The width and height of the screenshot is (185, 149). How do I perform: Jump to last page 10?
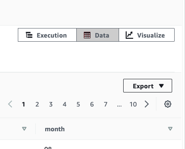click(133, 104)
